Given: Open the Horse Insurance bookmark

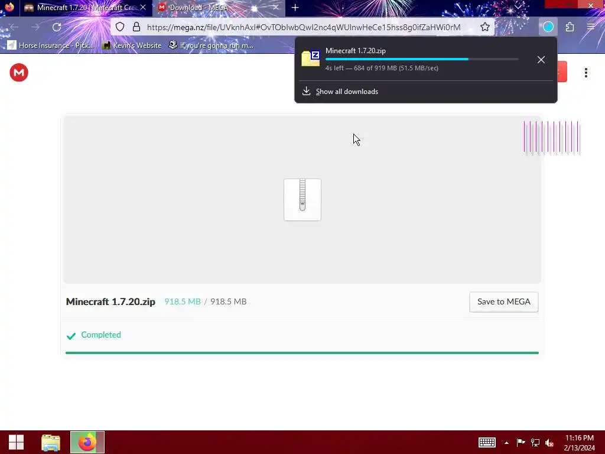Looking at the screenshot, I should tap(51, 46).
